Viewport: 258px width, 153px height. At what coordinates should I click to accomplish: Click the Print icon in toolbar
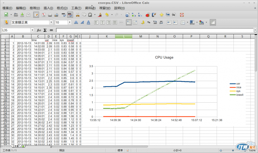[x=50, y=15]
